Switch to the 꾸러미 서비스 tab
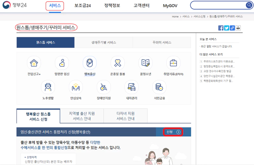Image resolution: width=254 pixels, height=165 pixels. [162, 43]
